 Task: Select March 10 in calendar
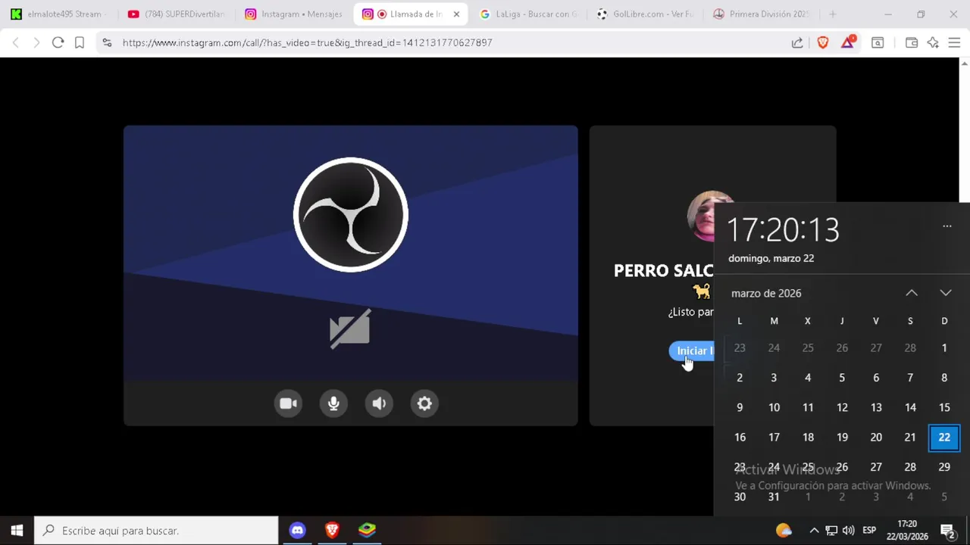click(x=774, y=407)
